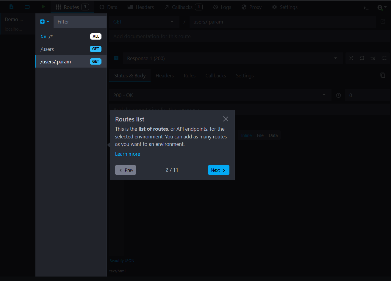The image size is (391, 281).
Task: Toggle sequential response mode
Action: click(362, 58)
